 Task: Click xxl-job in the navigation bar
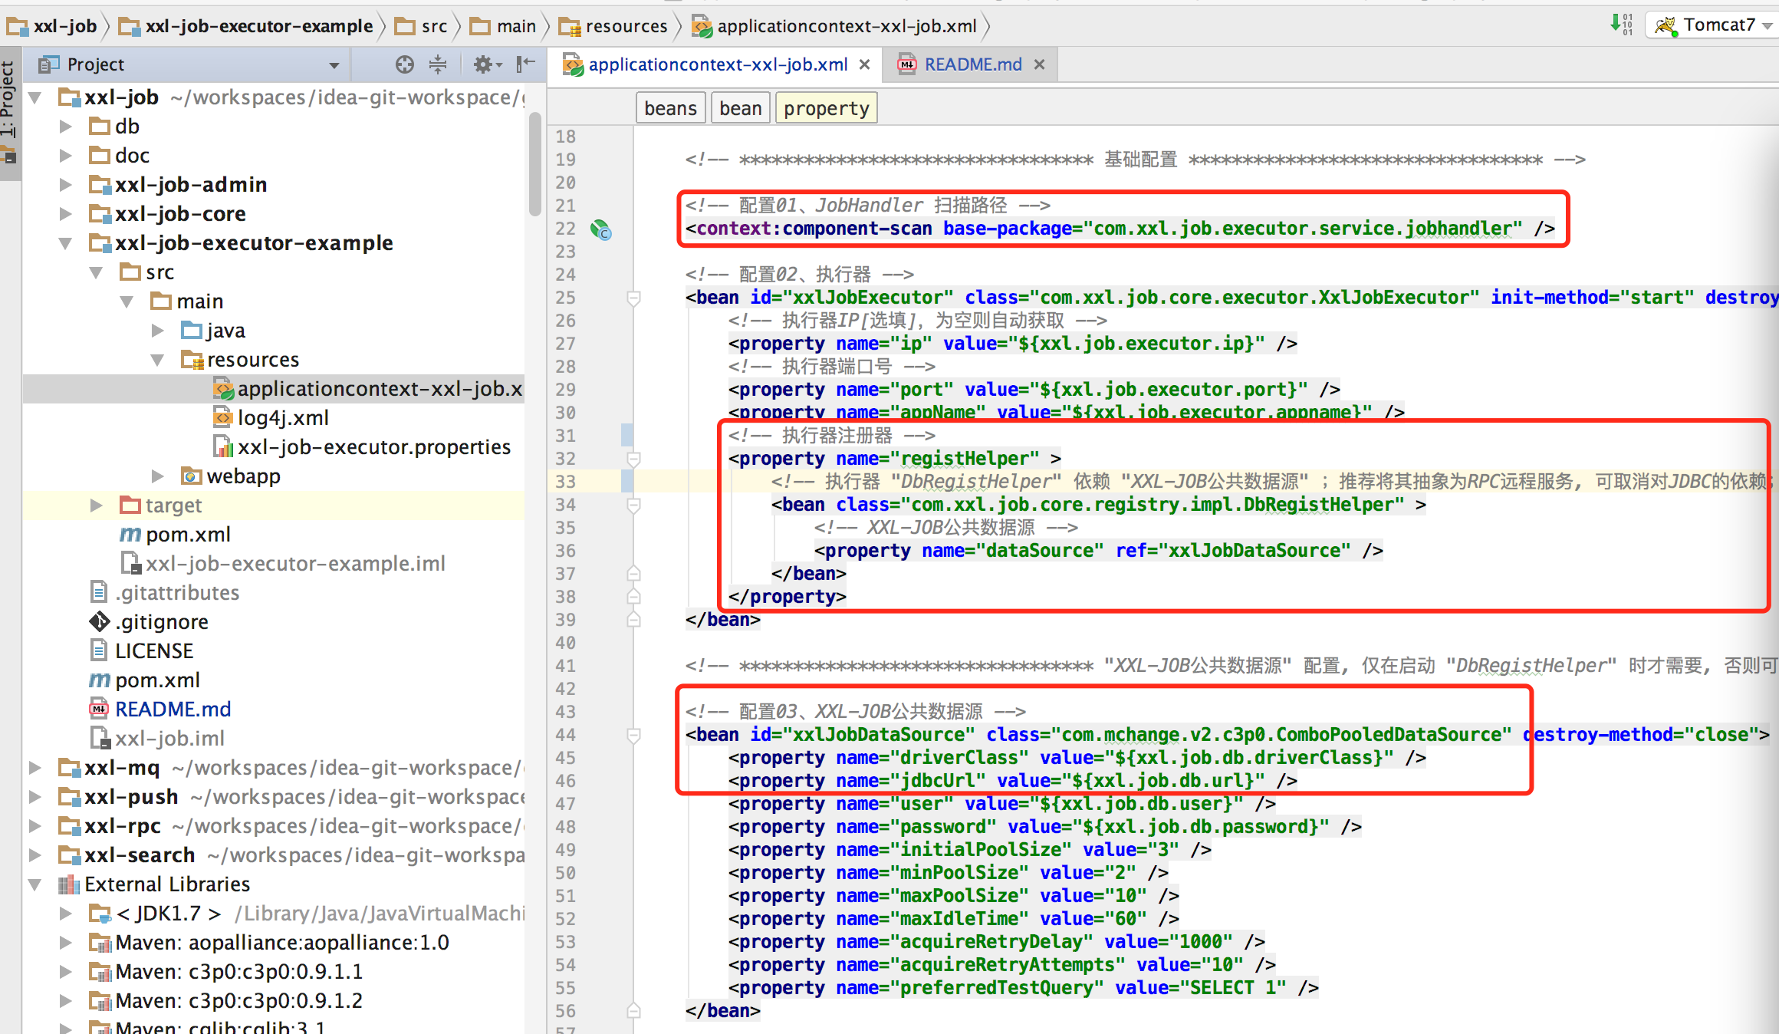(x=52, y=26)
